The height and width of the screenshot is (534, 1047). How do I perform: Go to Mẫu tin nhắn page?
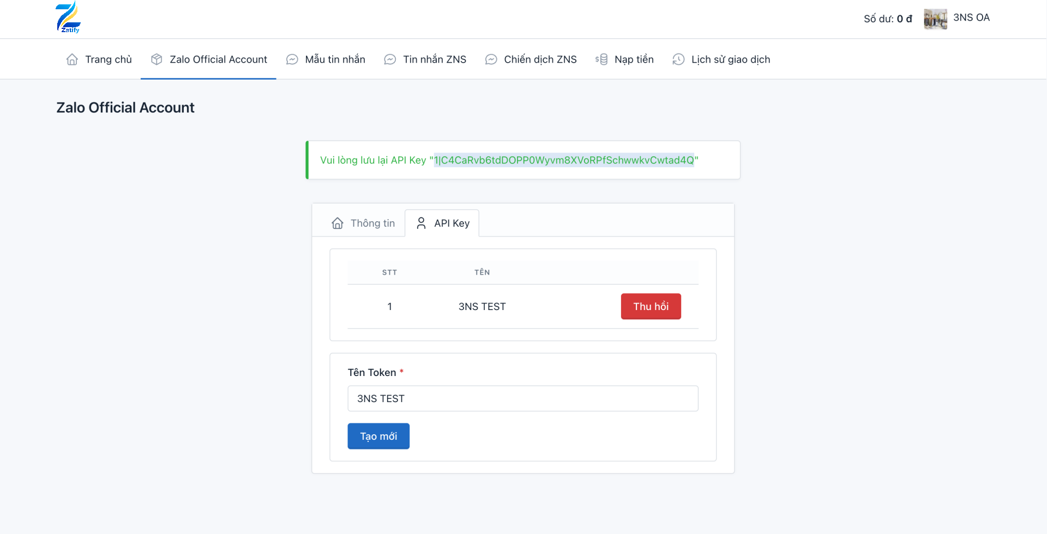coord(326,59)
